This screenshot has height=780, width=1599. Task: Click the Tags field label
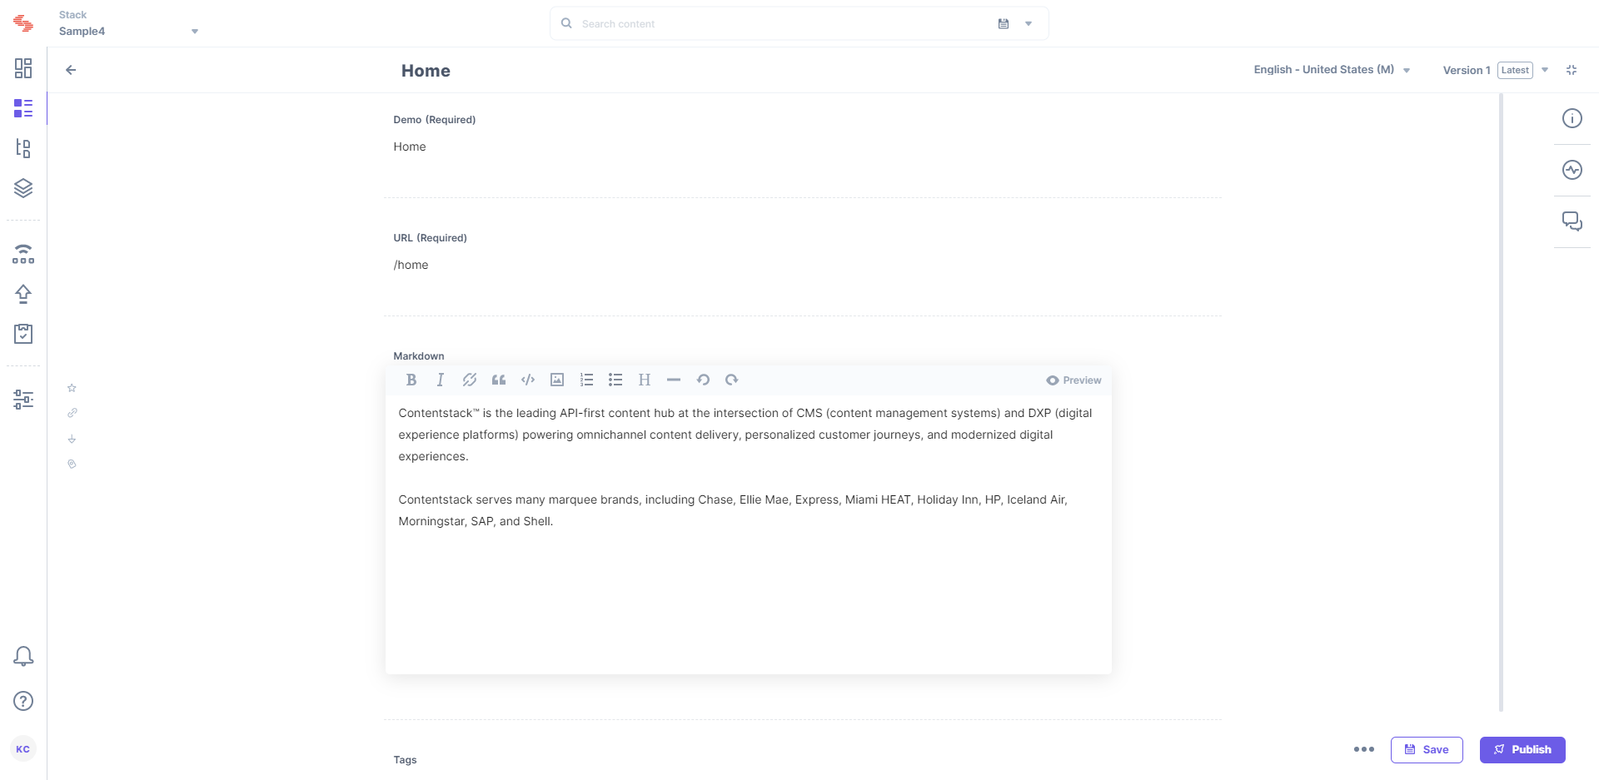[x=405, y=760]
